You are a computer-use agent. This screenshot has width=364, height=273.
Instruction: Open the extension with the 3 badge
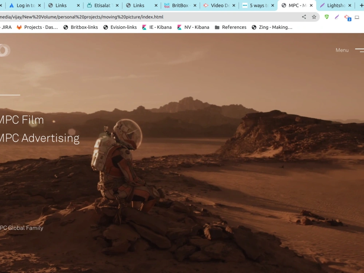coord(347,17)
